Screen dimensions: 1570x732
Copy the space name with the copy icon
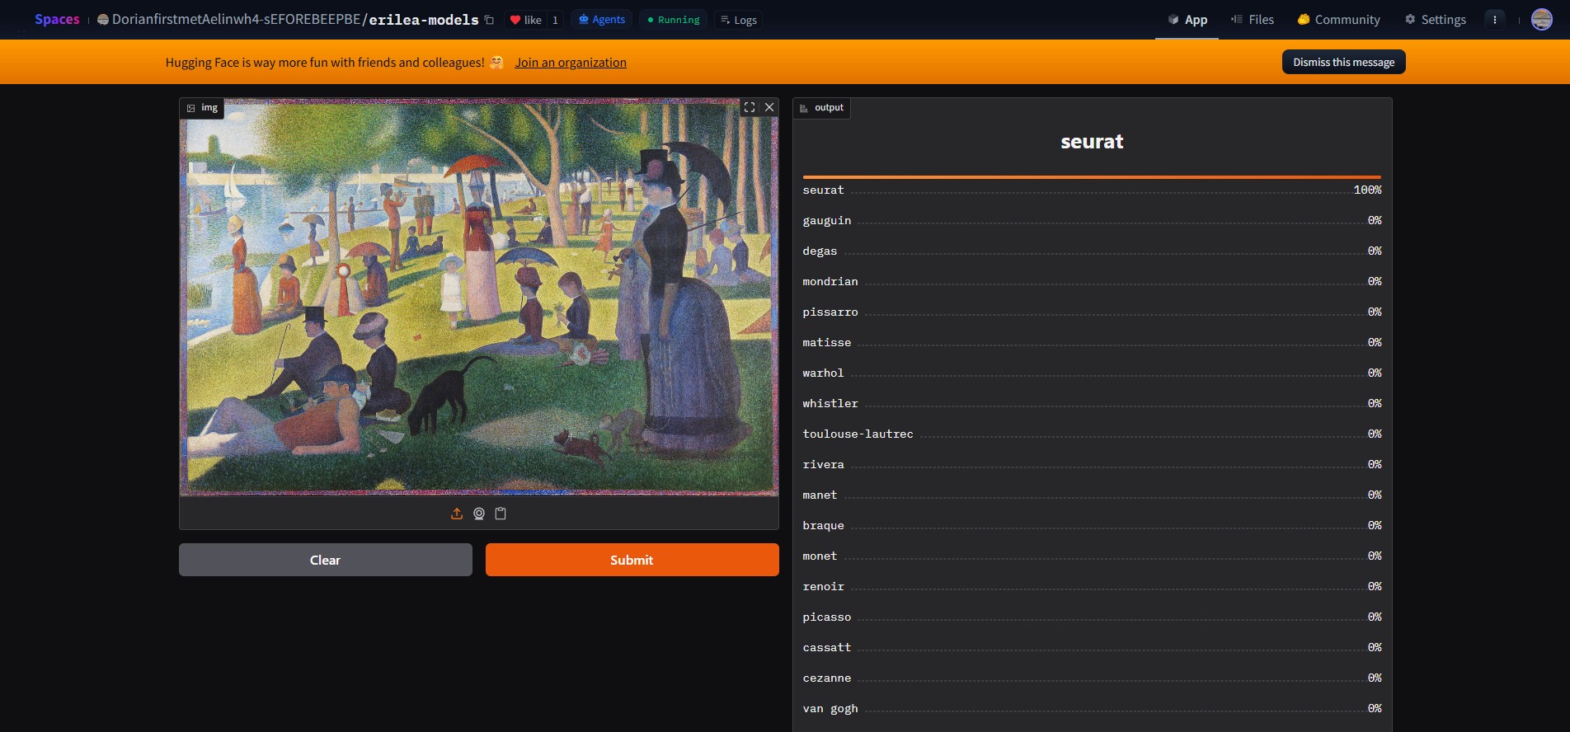[x=489, y=20]
